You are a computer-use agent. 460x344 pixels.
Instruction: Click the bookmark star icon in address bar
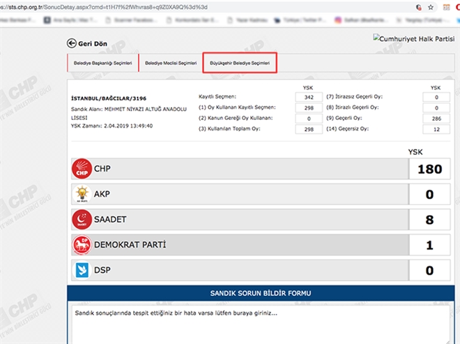[x=430, y=8]
